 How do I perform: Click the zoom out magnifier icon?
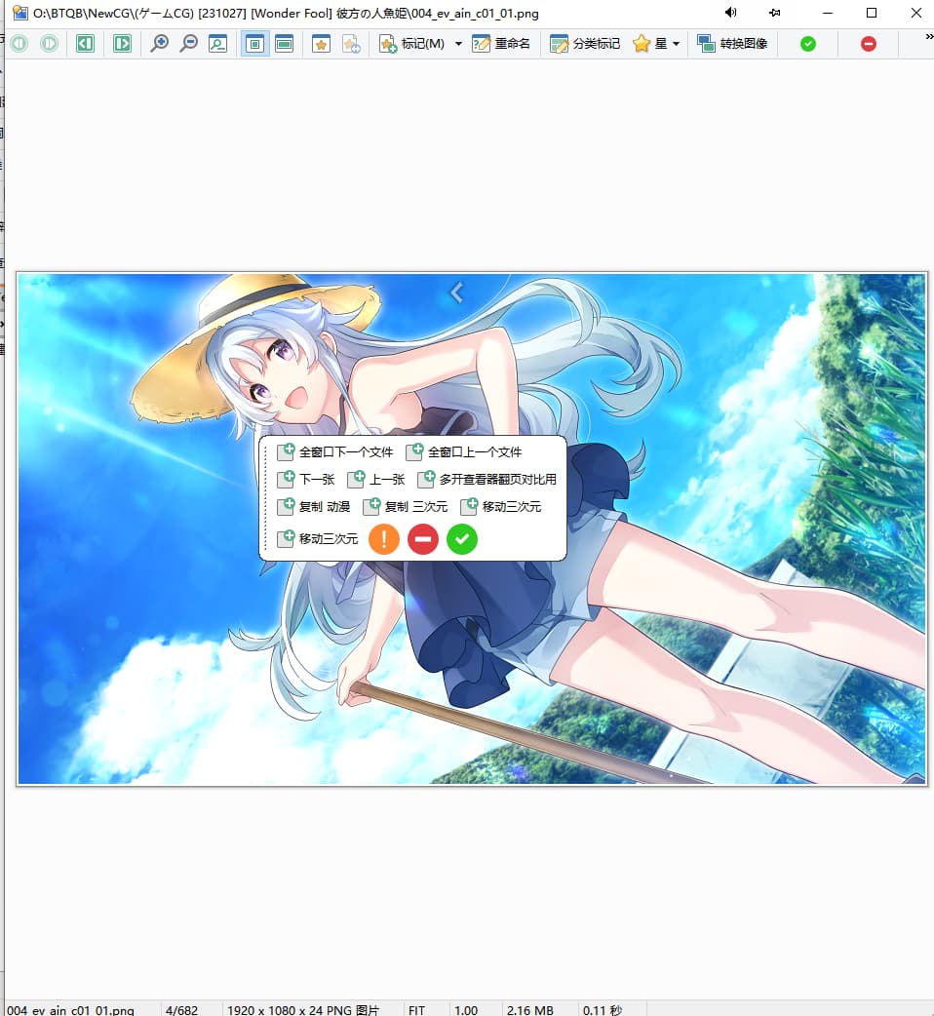189,44
